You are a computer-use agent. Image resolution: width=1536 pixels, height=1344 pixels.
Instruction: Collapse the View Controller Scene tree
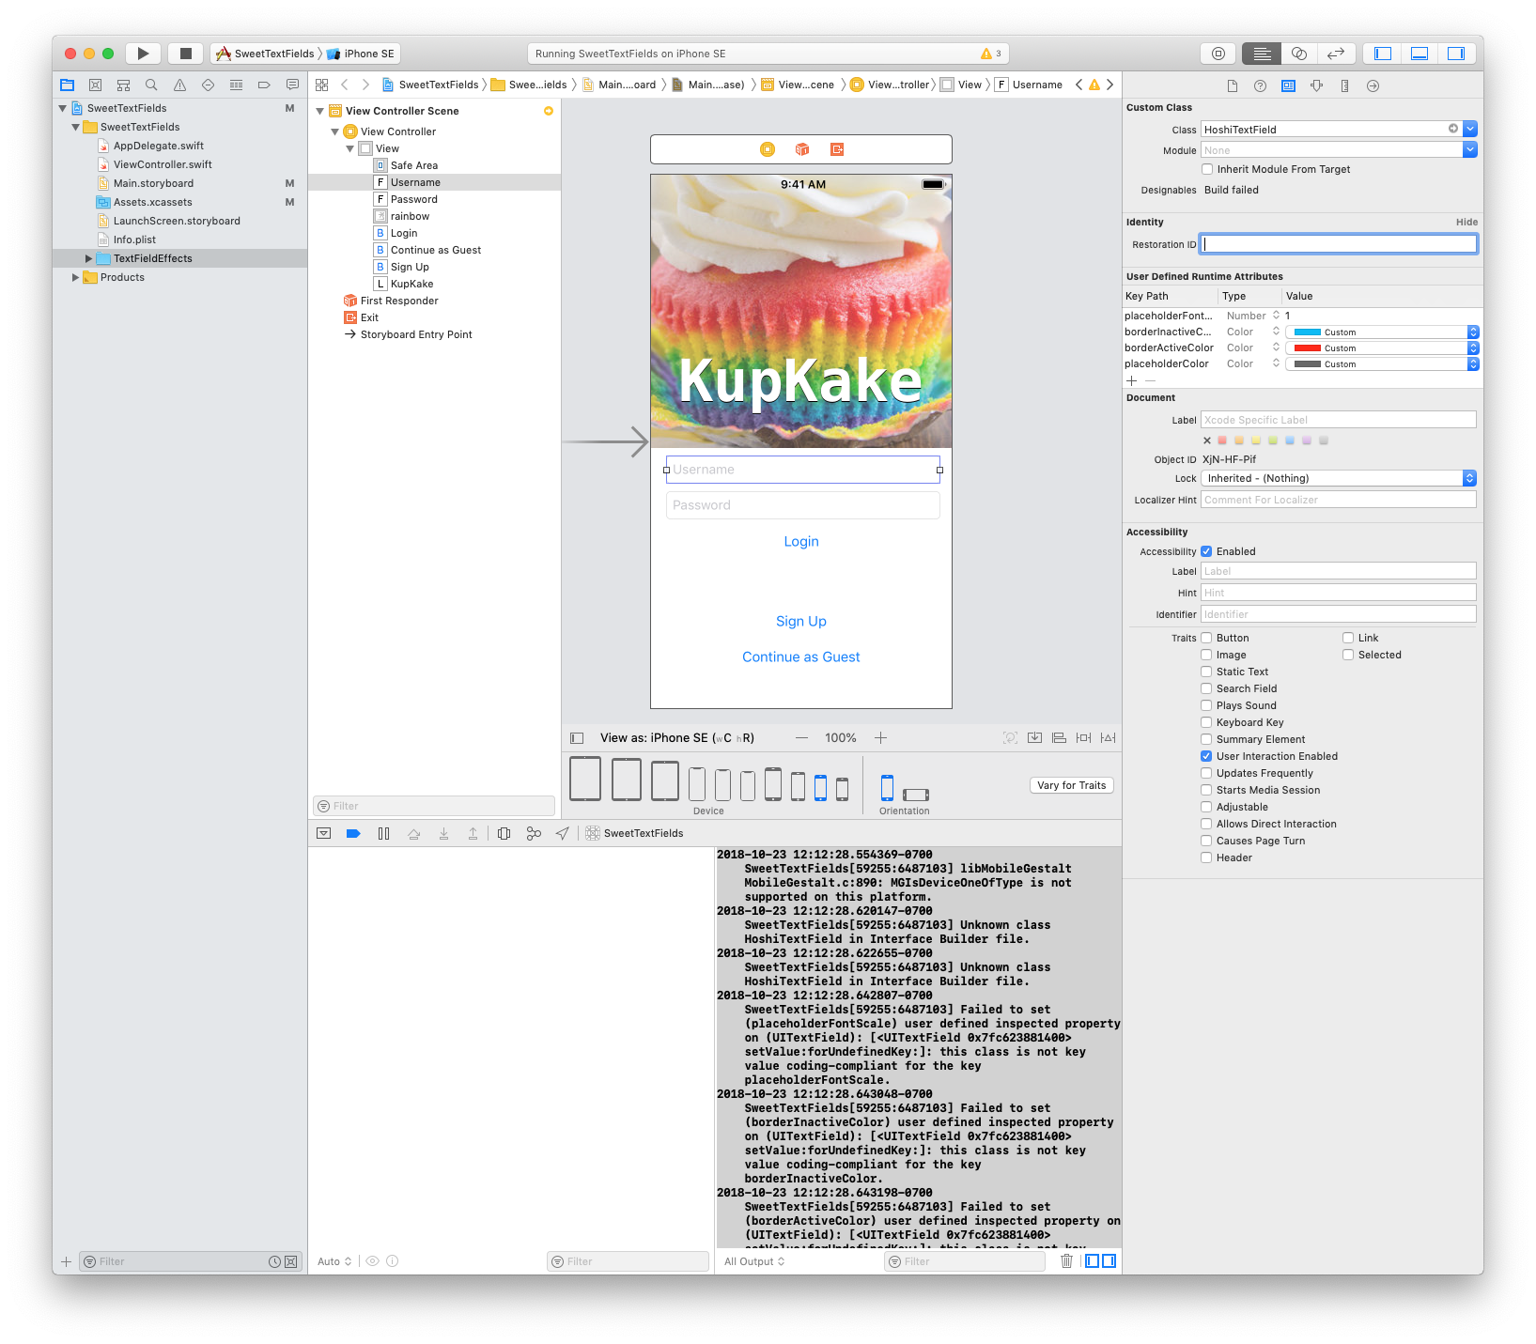click(320, 111)
